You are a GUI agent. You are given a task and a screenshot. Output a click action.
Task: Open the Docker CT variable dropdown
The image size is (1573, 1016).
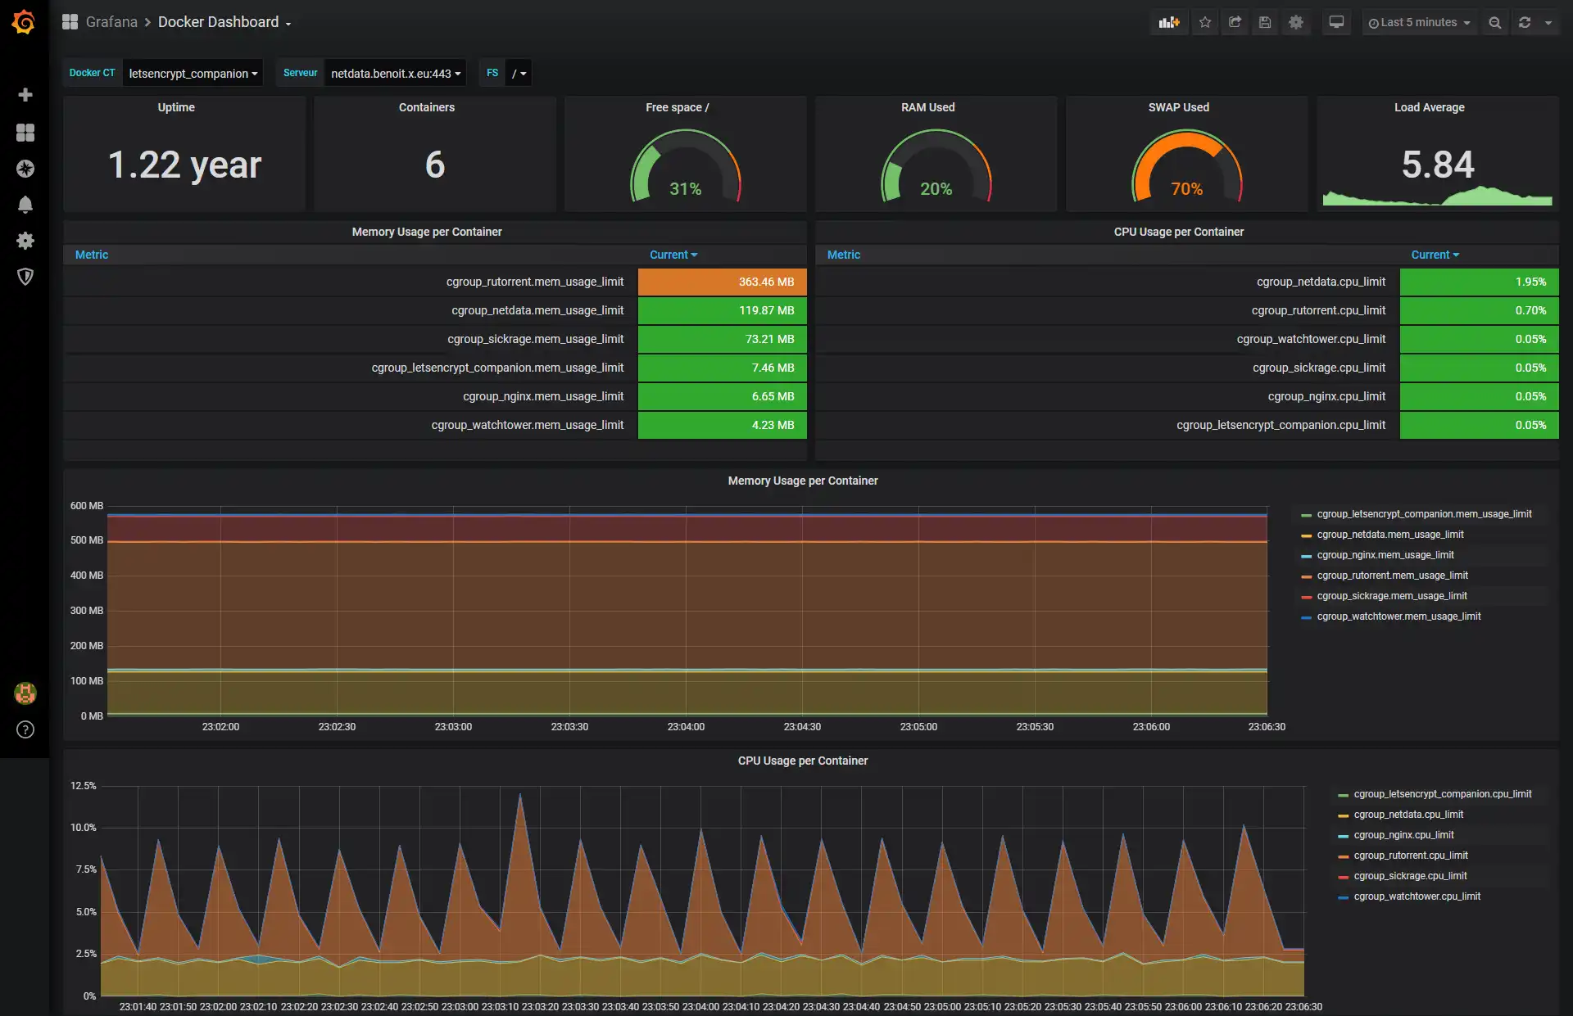click(x=193, y=73)
